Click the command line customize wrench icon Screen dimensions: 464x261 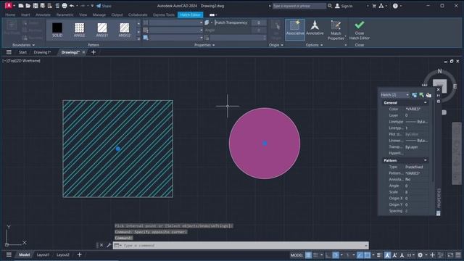109,245
